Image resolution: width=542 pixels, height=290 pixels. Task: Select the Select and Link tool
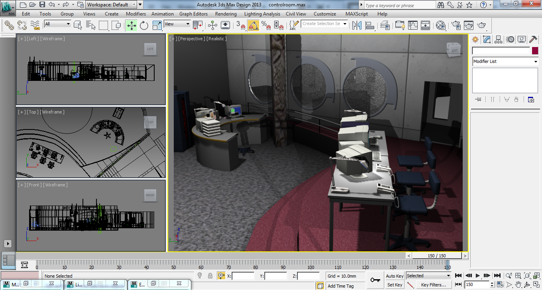(x=9, y=25)
